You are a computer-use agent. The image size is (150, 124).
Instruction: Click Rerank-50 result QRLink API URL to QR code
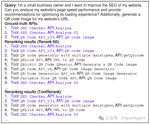click(45, 60)
